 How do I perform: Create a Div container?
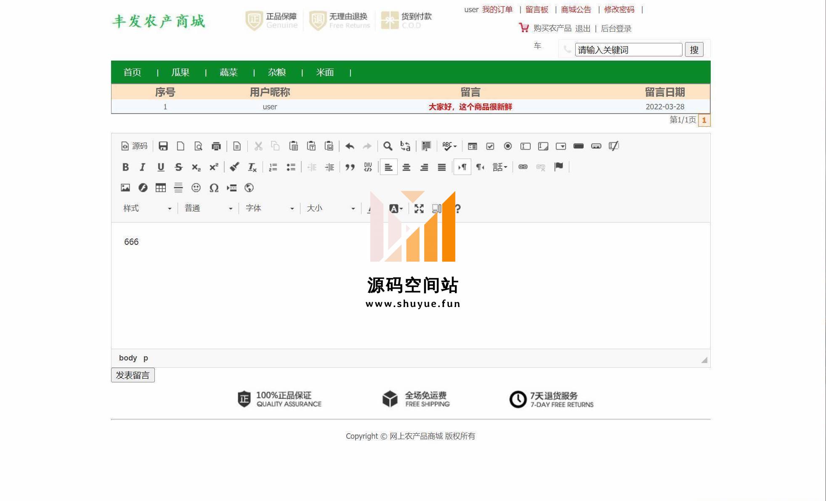click(368, 167)
